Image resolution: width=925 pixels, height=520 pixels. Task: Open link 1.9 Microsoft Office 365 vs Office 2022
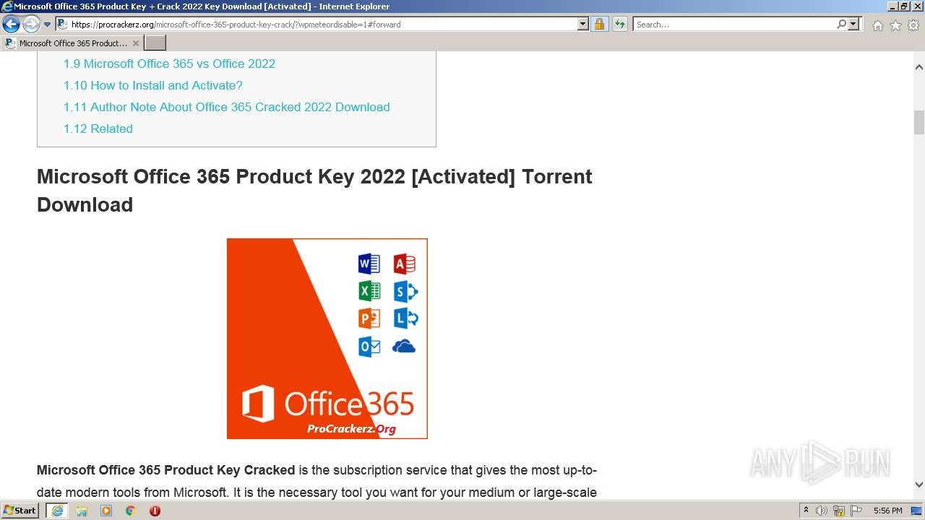tap(169, 64)
